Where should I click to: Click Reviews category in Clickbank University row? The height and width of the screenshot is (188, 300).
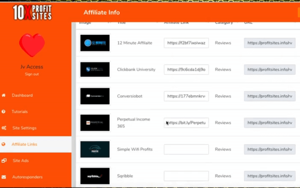pos(223,69)
